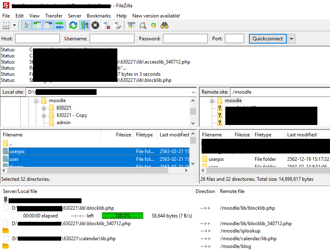Image resolution: width=330 pixels, height=250 pixels.
Task: Disconnect from the current server
Action: pyautogui.click(x=107, y=25)
